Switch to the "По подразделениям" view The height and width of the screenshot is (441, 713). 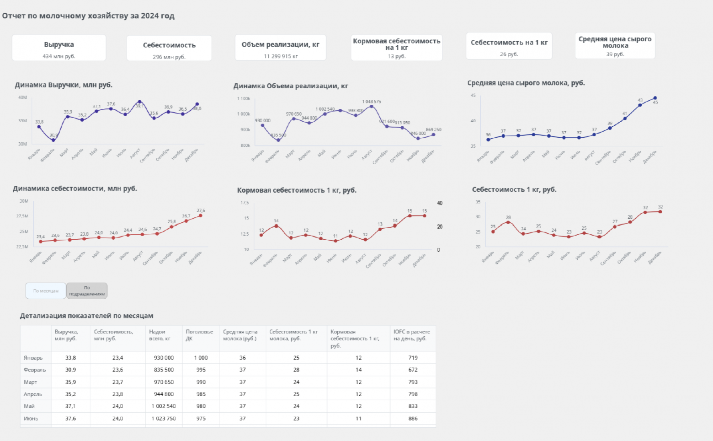[87, 291]
